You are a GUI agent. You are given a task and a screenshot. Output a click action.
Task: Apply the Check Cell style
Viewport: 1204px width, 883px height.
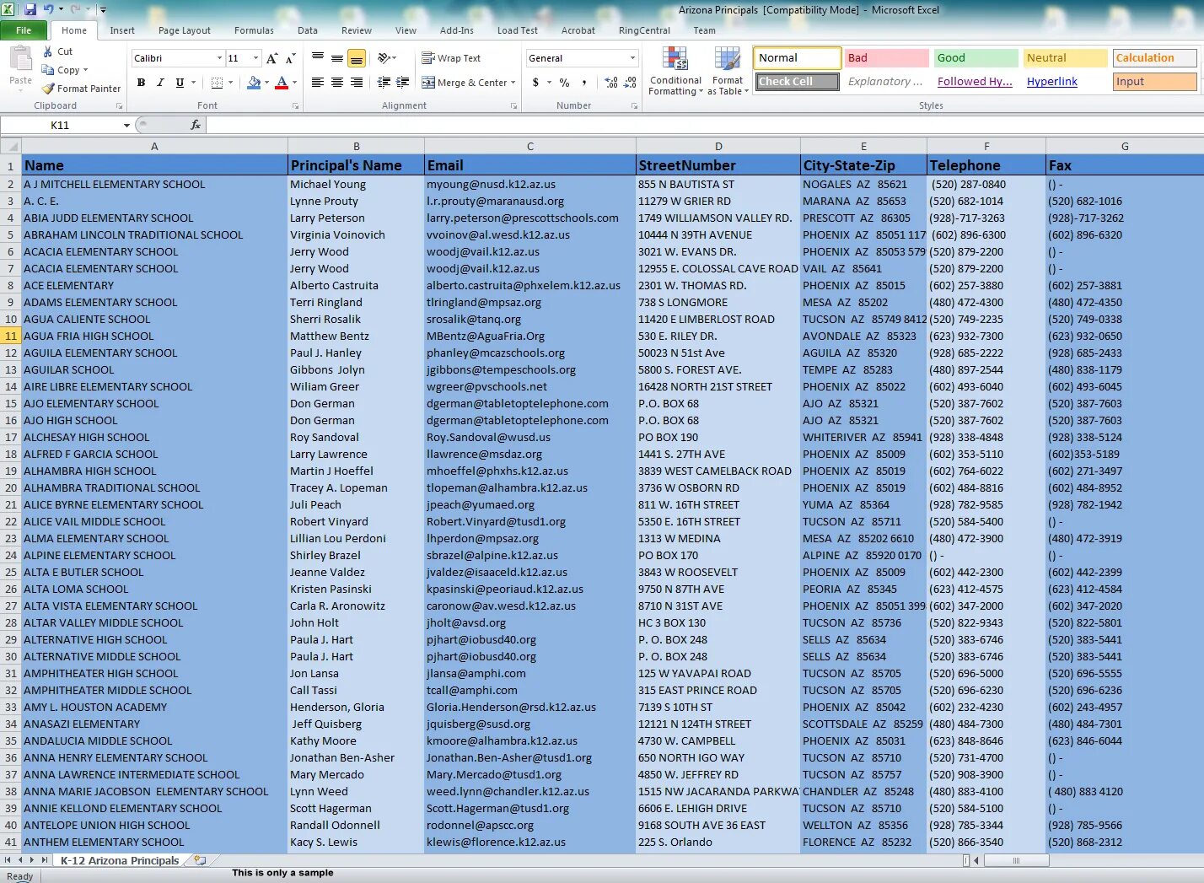tap(797, 82)
